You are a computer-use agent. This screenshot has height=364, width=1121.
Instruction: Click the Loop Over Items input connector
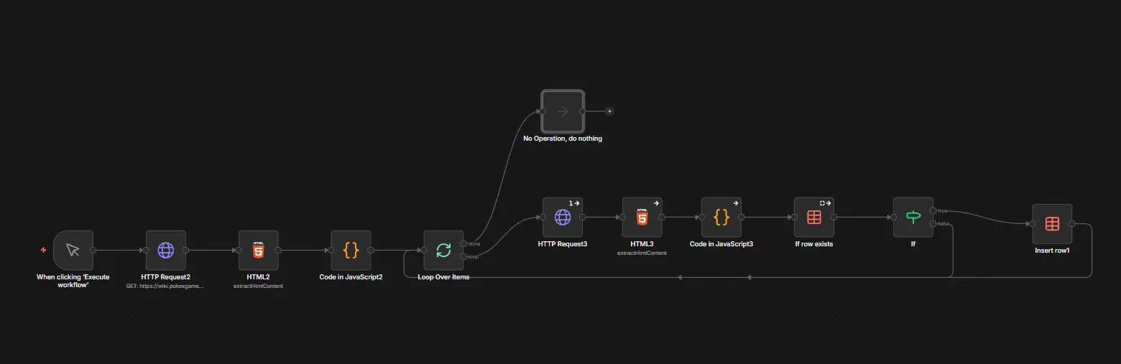point(423,250)
